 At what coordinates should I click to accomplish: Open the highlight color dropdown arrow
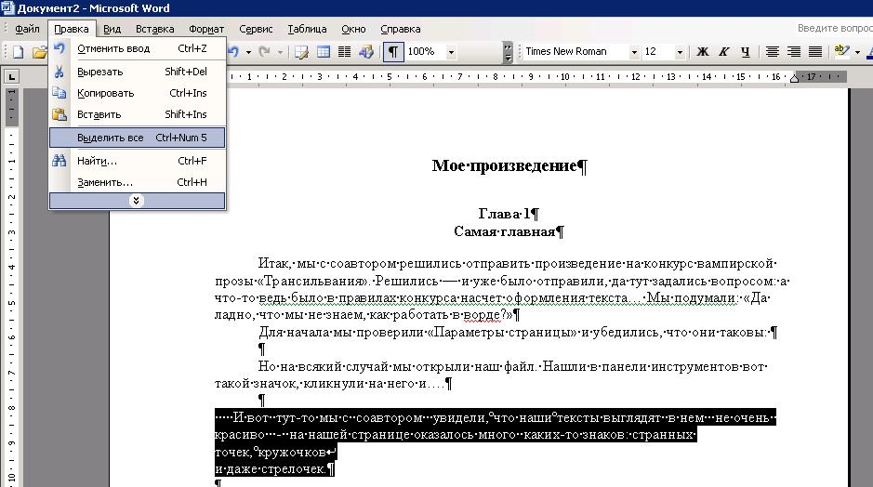(x=857, y=52)
